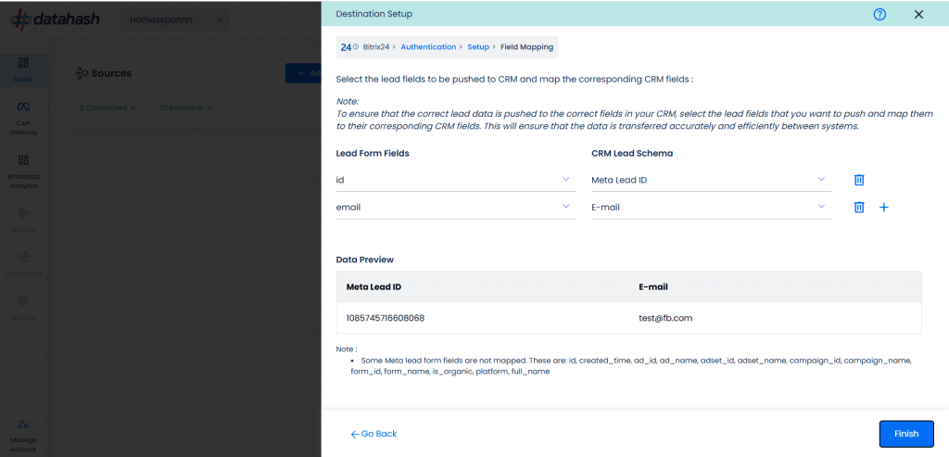Open Settings gear in the sidebar
The width and height of the screenshot is (949, 457).
pos(23,308)
